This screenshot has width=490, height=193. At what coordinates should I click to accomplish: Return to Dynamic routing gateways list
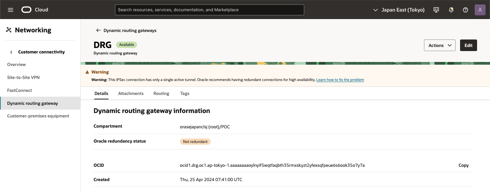[130, 30]
